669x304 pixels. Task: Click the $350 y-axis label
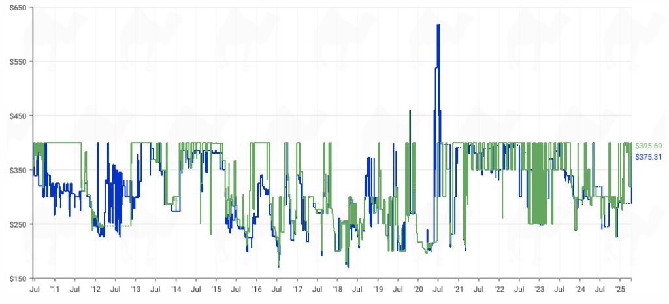(18, 170)
